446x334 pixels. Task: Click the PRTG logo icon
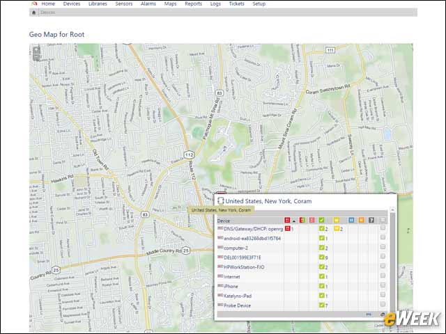[x=34, y=3]
